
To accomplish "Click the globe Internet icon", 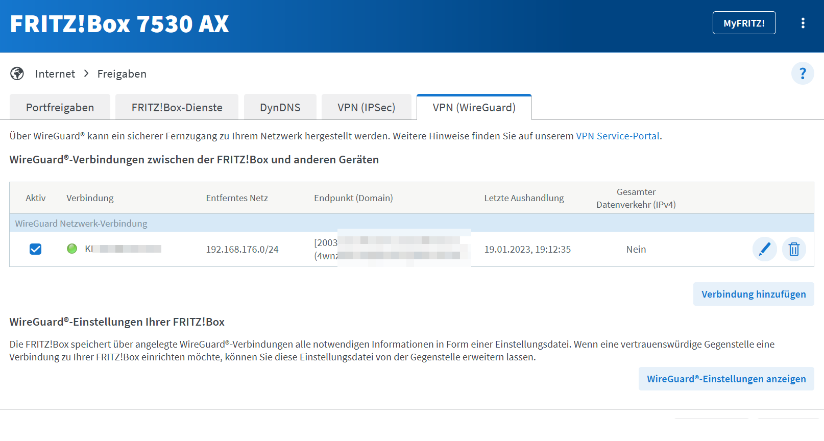I will 17,73.
